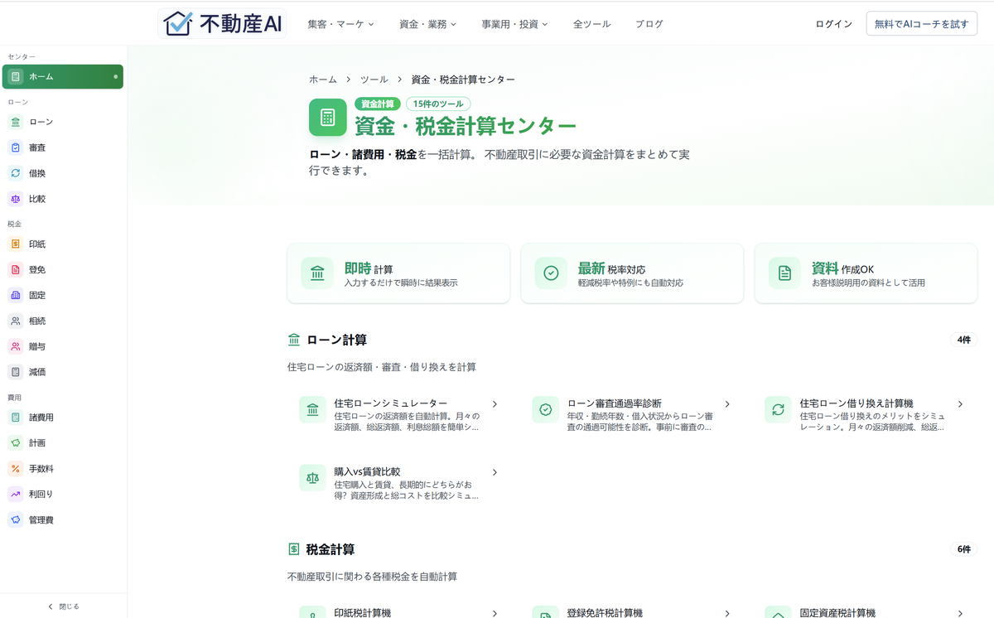Click 無料でAIコーチを試す button
994x618 pixels.
[921, 24]
